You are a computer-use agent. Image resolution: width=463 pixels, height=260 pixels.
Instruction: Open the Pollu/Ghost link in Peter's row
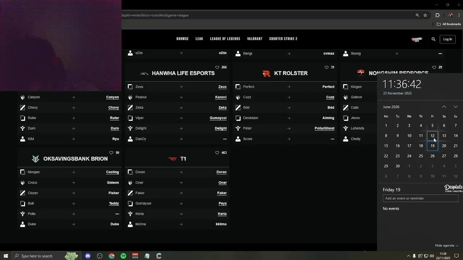(324, 128)
